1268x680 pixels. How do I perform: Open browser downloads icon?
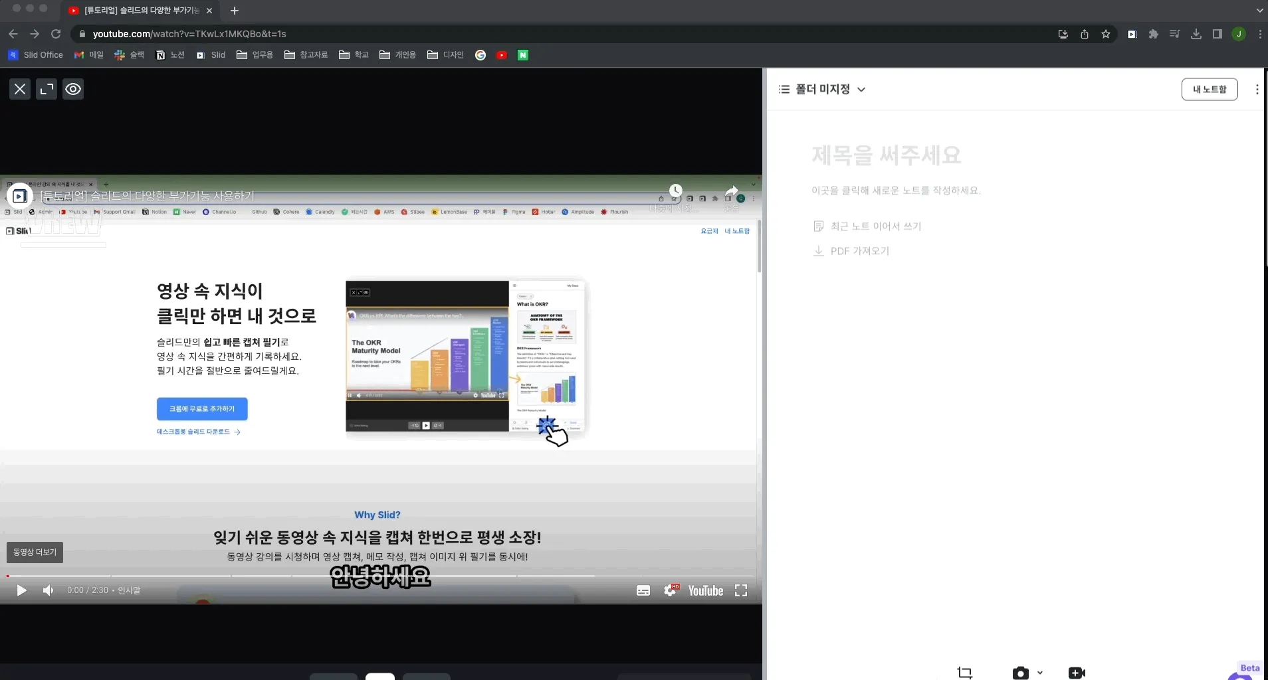tap(1196, 34)
